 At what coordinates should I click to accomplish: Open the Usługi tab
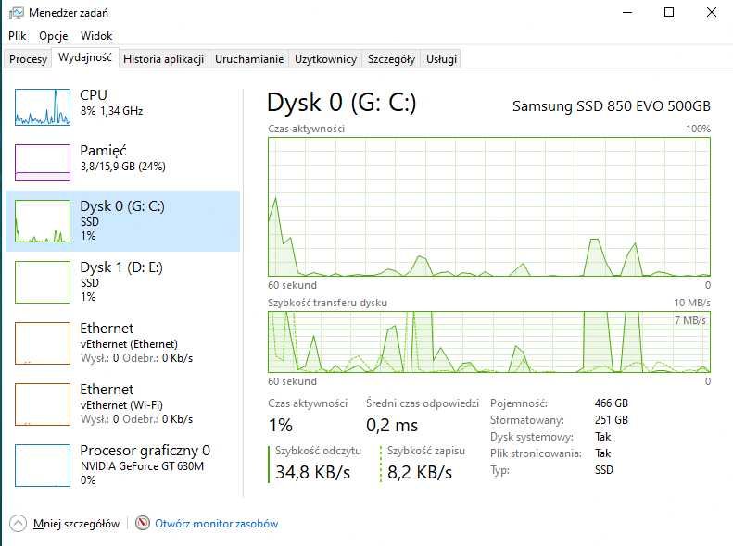[441, 59]
